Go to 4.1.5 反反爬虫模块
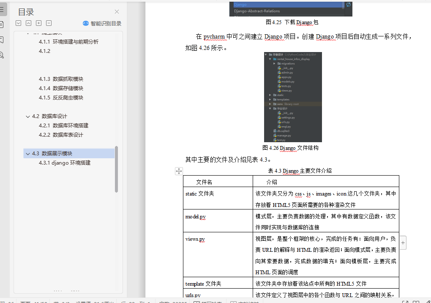 (61, 98)
